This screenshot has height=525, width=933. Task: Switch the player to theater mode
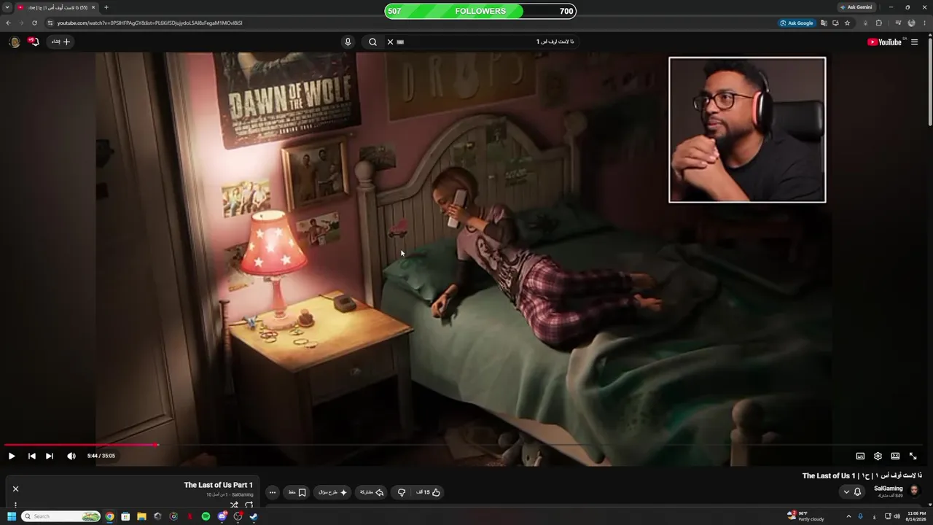coord(895,456)
